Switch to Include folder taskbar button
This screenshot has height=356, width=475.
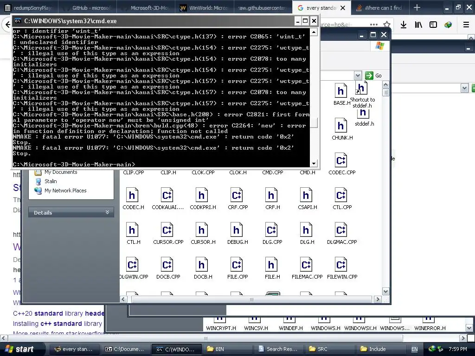pos(381,349)
